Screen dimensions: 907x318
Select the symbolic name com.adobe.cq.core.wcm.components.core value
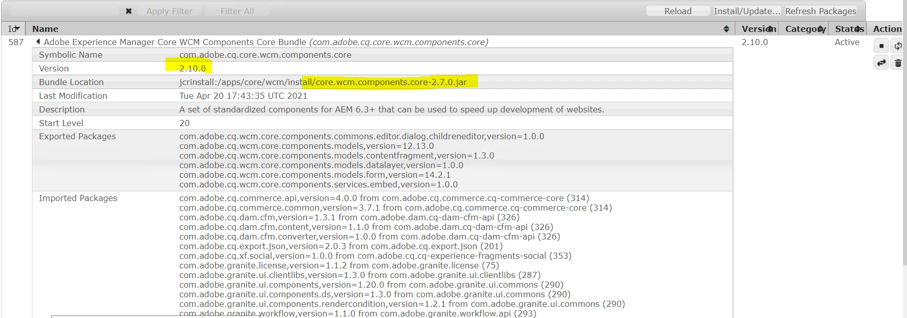tap(265, 55)
